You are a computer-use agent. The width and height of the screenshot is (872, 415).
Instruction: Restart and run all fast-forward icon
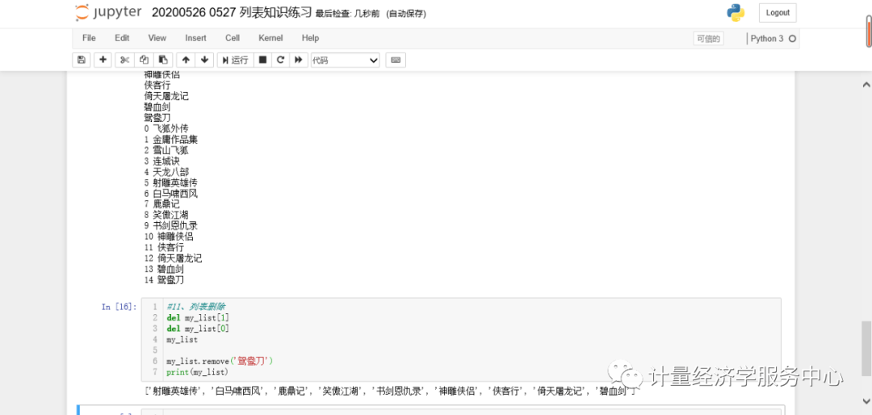(x=299, y=60)
